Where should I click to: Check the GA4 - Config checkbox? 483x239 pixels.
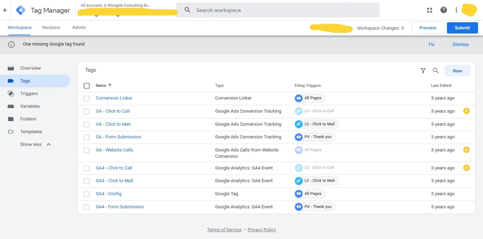click(87, 194)
